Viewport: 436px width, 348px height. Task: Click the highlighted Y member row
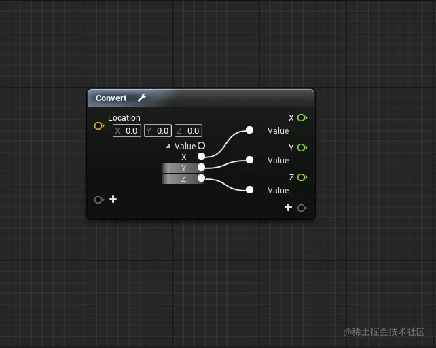click(183, 168)
